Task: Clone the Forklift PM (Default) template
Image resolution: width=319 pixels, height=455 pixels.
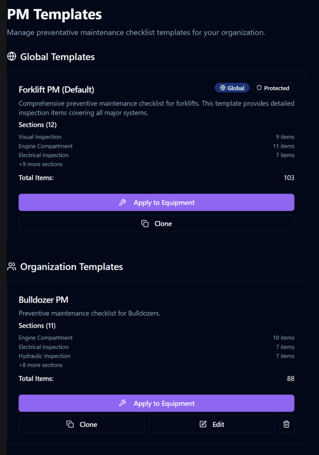Action: 156,224
